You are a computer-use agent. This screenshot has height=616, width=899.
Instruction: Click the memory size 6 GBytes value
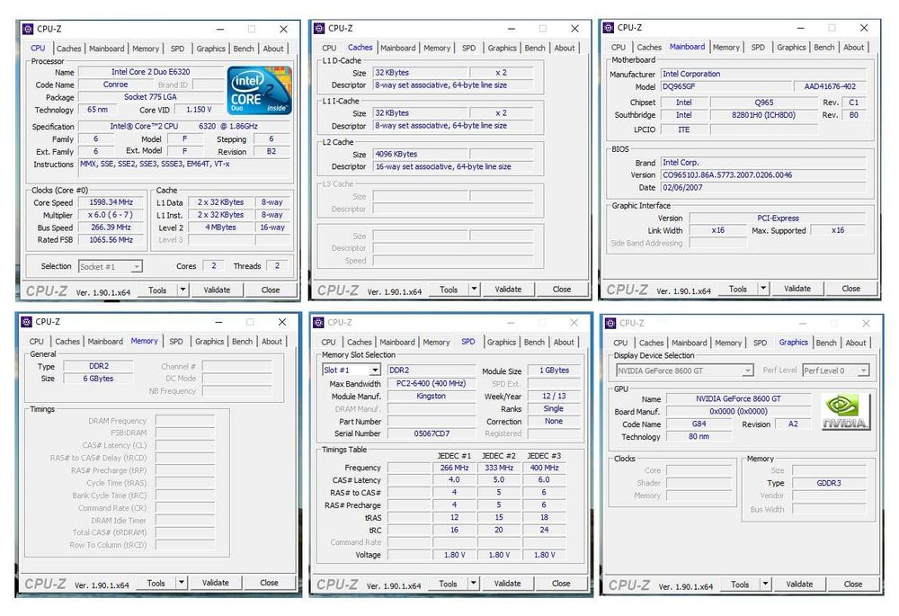pos(98,379)
